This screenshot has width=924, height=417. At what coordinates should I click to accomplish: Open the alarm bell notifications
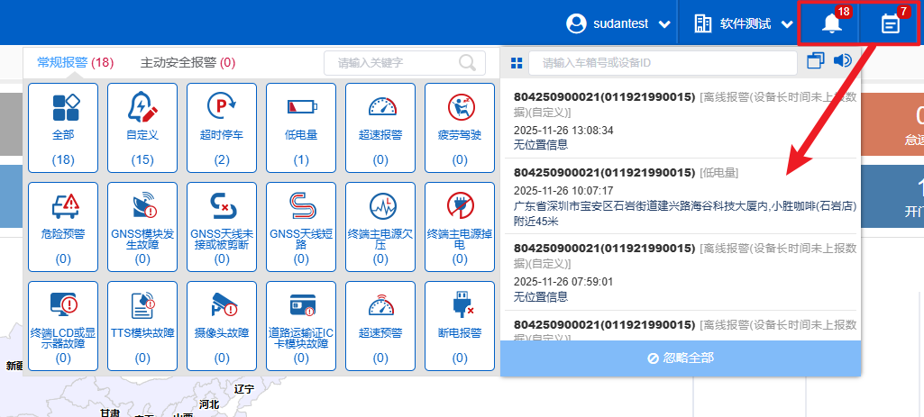coord(831,24)
